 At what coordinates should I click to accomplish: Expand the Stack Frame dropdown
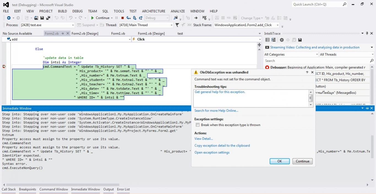(277, 25)
